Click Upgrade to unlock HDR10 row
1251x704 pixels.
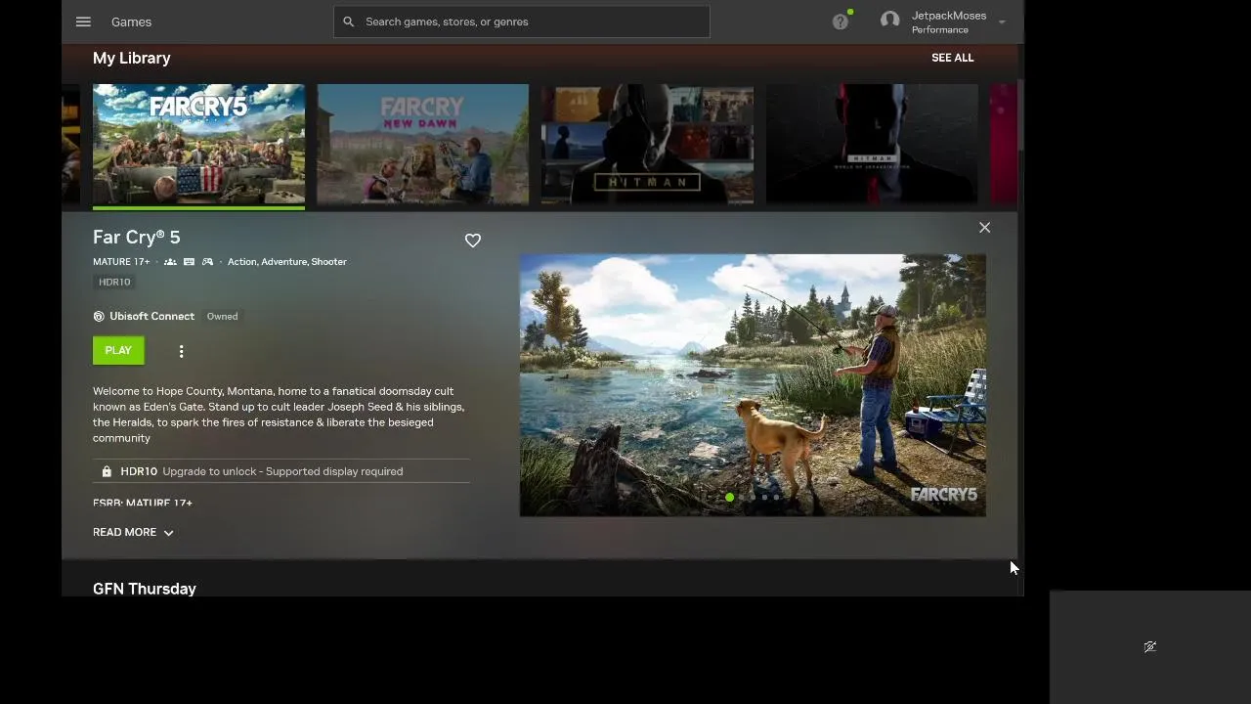[281, 471]
